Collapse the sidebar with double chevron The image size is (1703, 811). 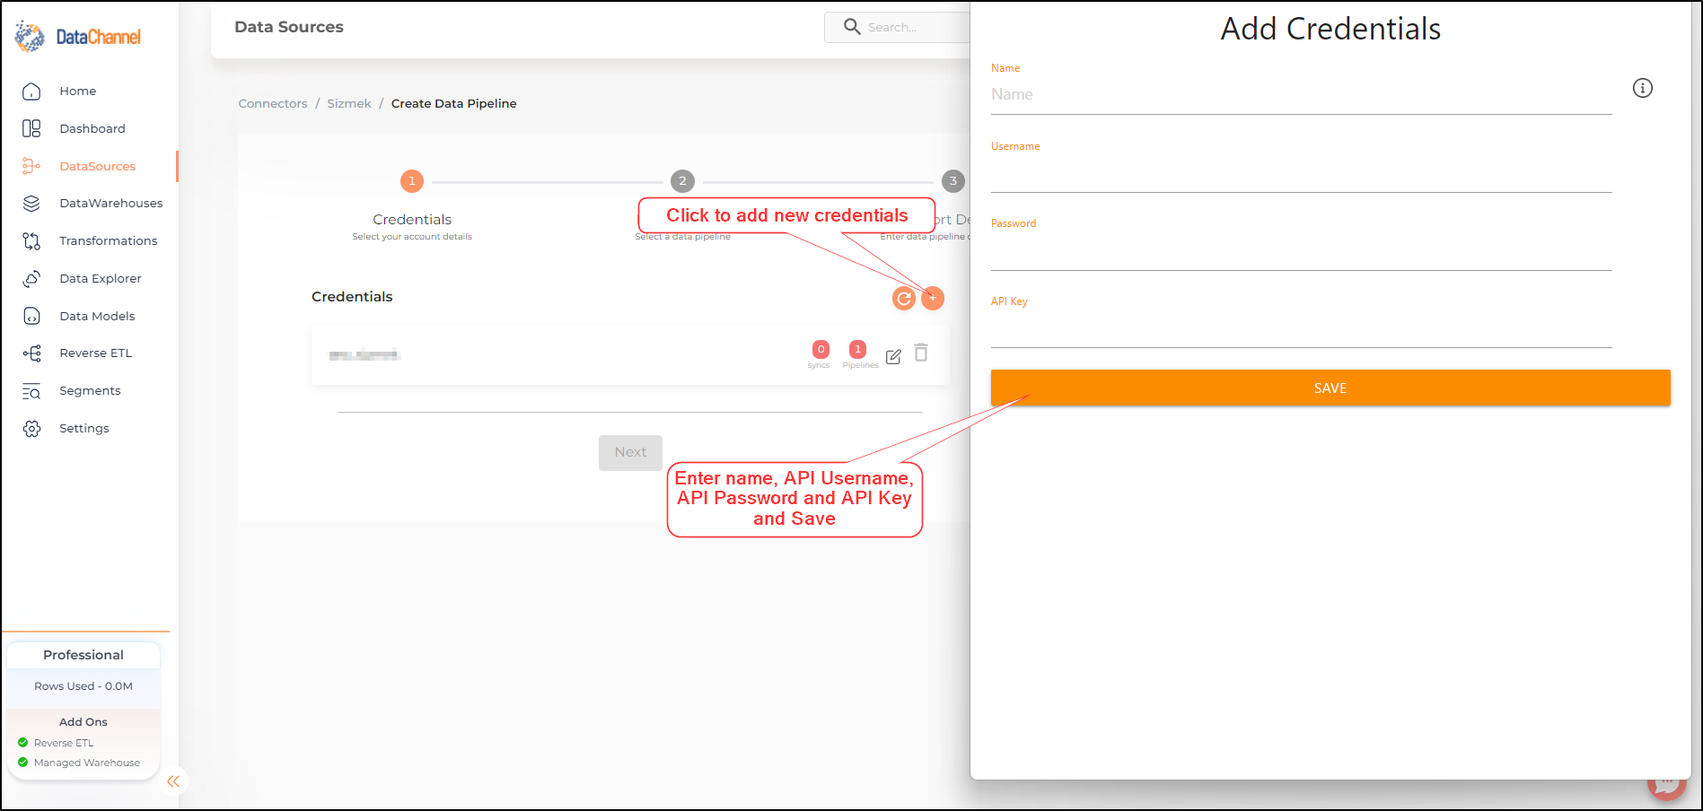coord(173,781)
